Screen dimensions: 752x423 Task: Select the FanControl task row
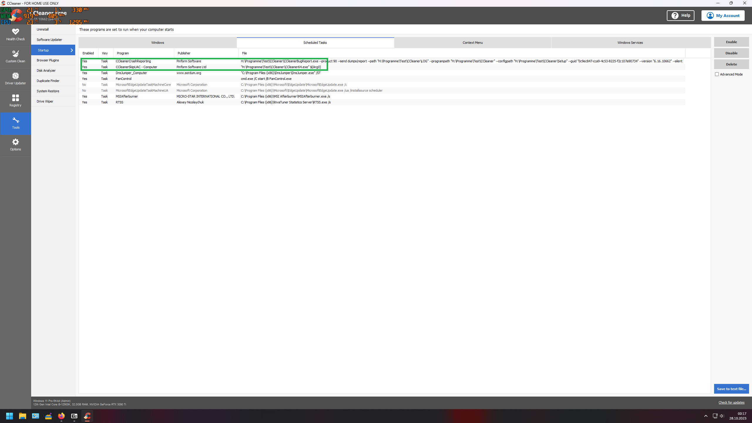coord(206,78)
